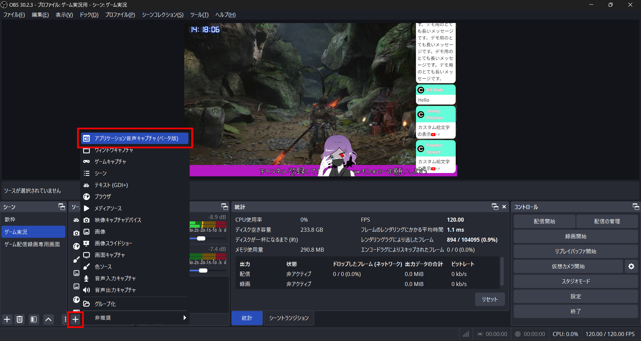Select the ブラウザ source option
641x341 pixels.
135,197
